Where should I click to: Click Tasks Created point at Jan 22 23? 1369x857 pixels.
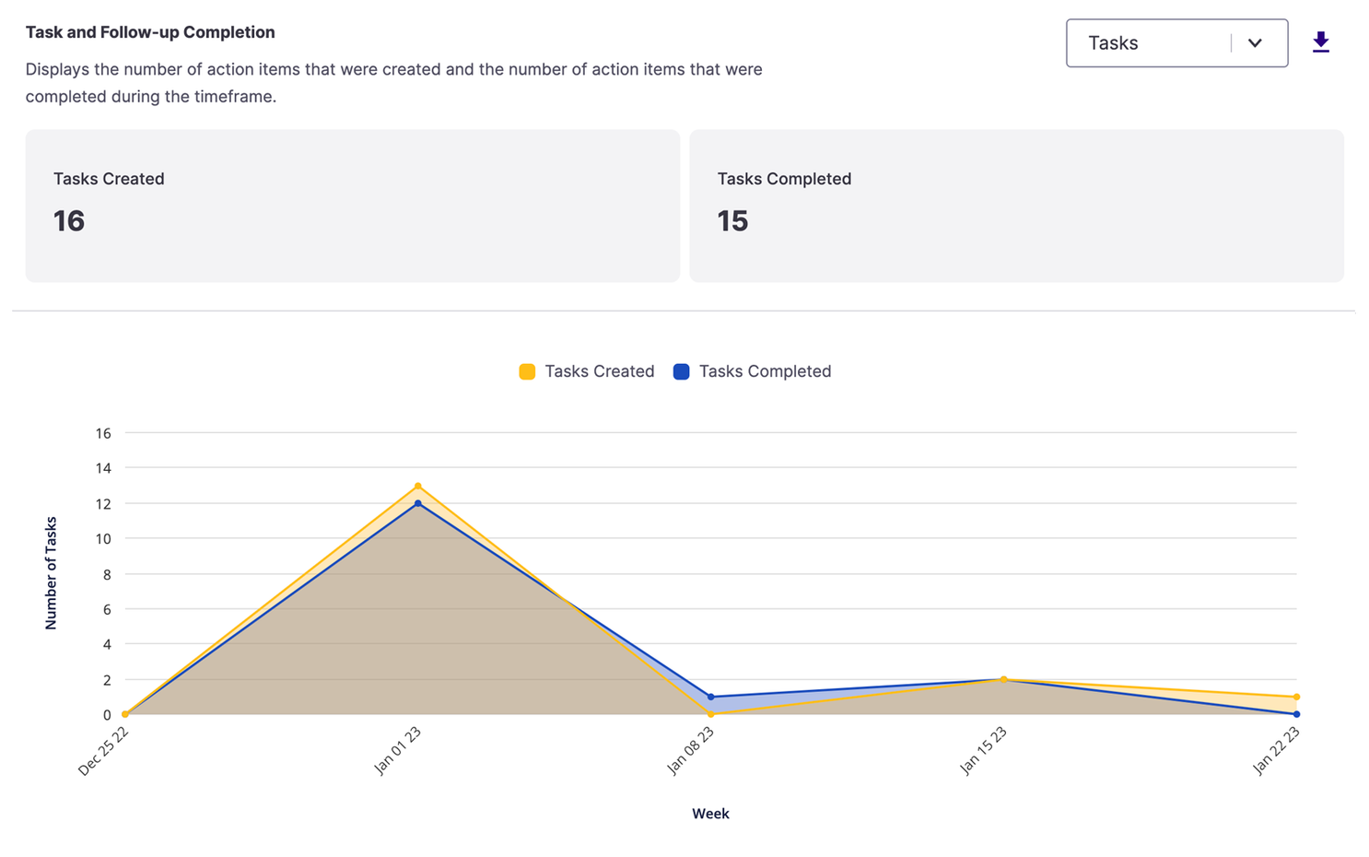[1296, 697]
